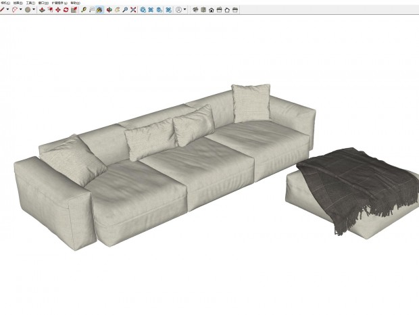This screenshot has width=419, height=315.
Task: Expand the Arc tool dropdown arrow
Action: [20, 9]
